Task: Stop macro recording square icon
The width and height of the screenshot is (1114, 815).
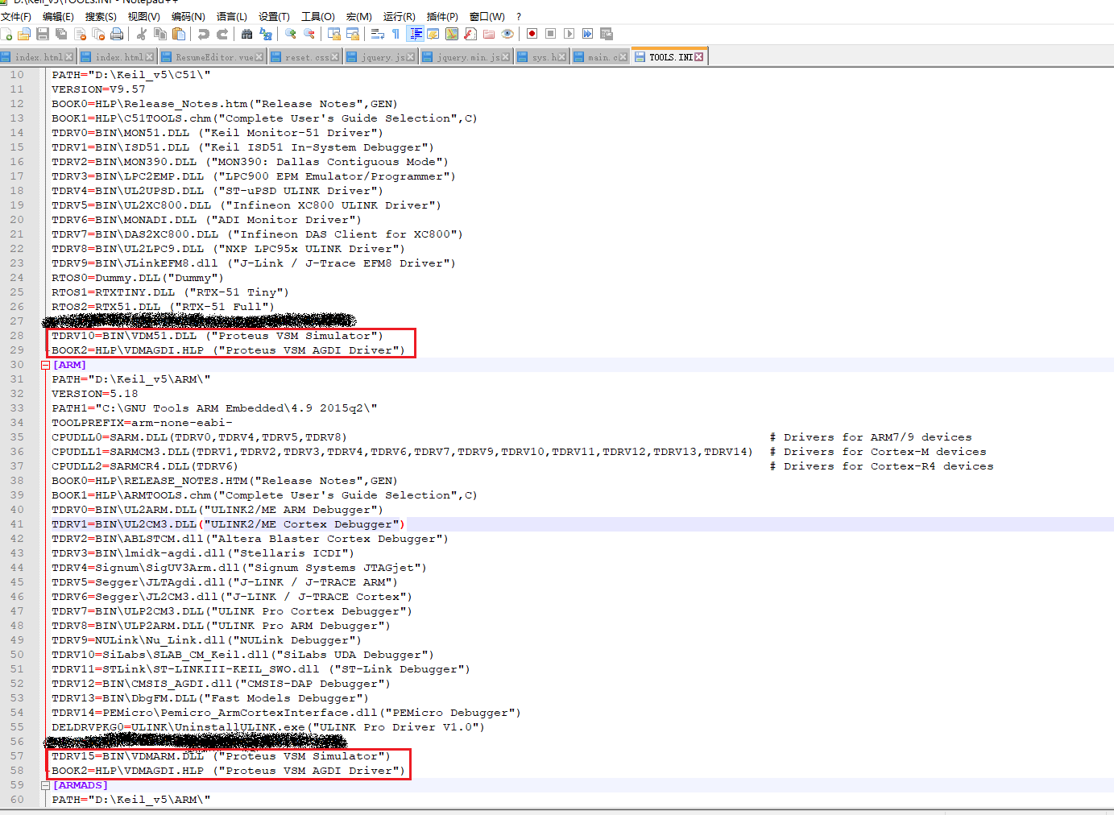Action: tap(550, 34)
